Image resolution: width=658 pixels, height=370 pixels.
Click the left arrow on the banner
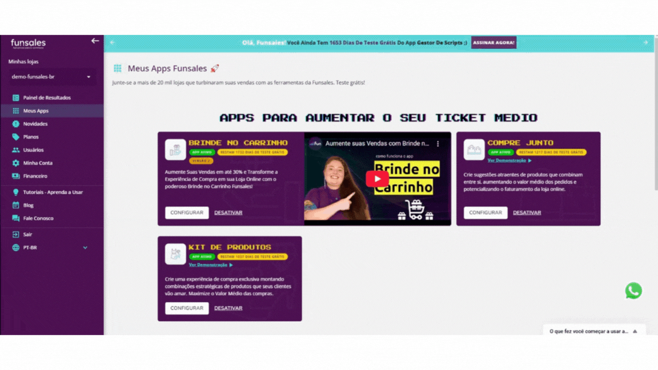(112, 42)
